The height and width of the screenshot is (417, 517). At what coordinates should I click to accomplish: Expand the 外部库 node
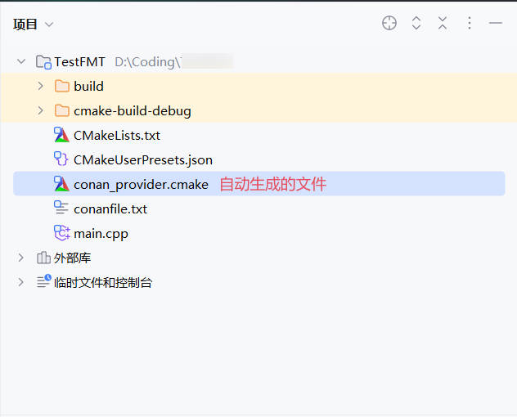tap(21, 258)
